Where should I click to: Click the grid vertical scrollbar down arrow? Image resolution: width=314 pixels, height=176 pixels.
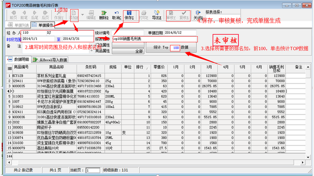[x=308, y=157]
